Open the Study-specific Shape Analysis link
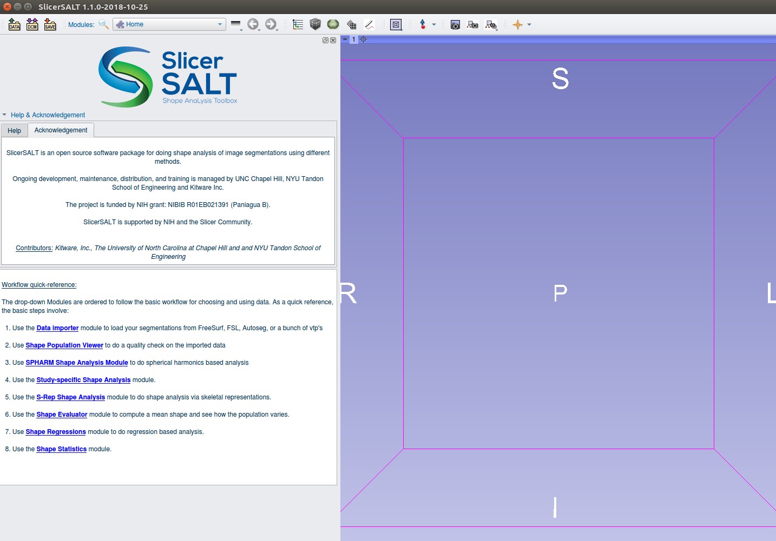Screen dimensions: 776x541 [83, 380]
